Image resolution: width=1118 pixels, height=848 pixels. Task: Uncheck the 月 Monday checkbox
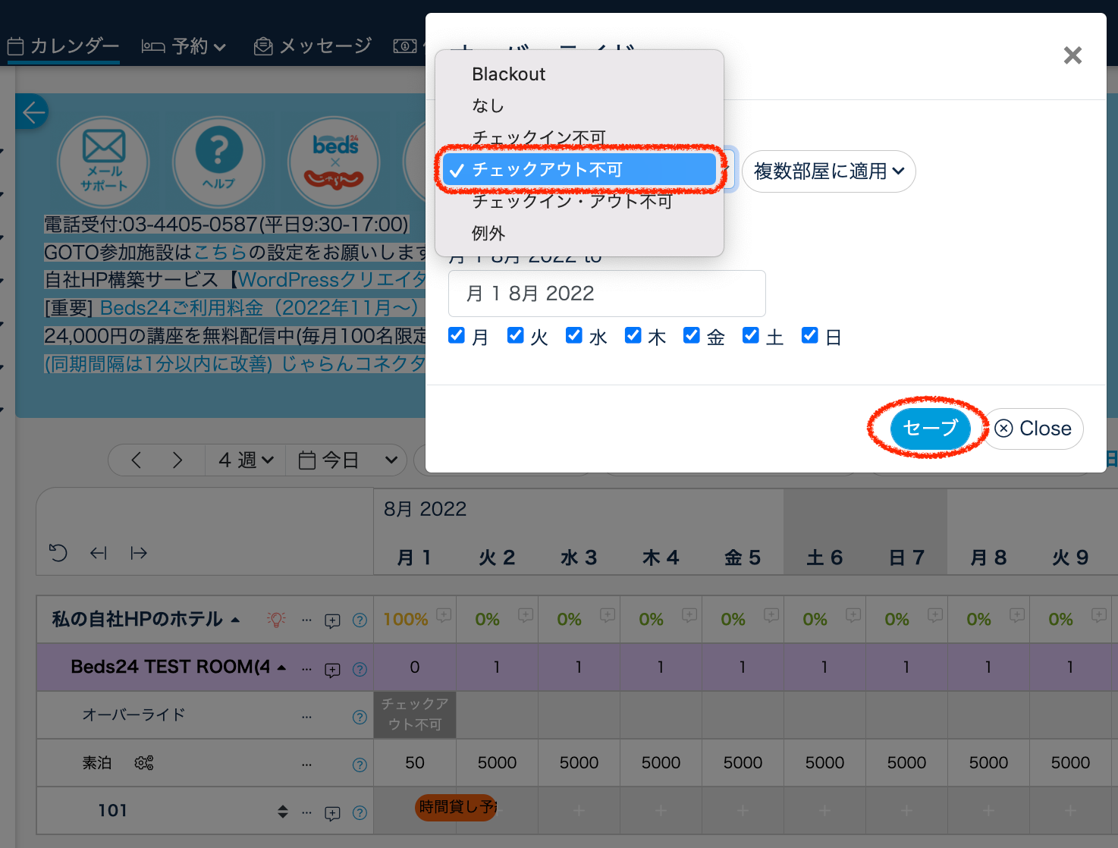click(x=457, y=336)
